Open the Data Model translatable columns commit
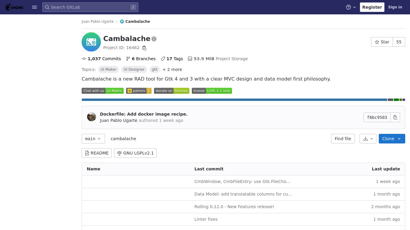 [243, 194]
